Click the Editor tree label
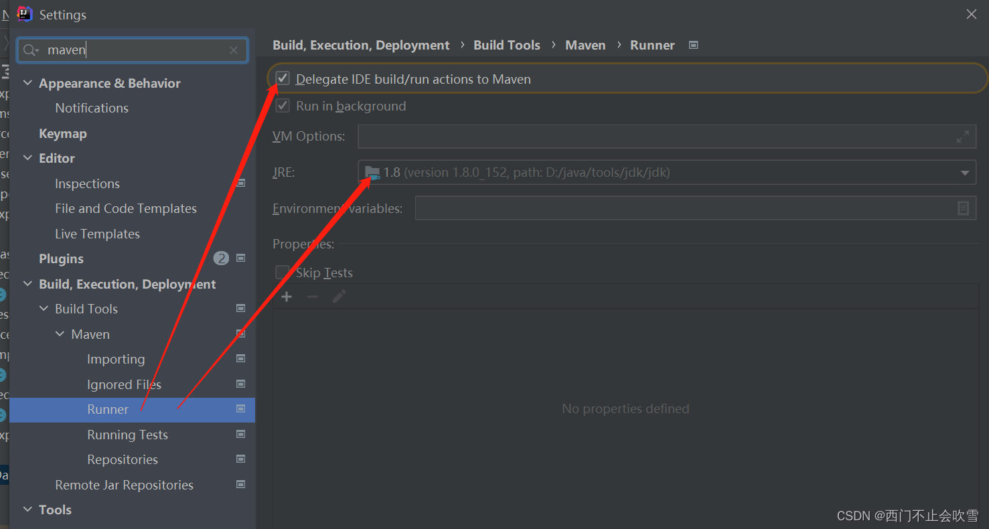 (x=57, y=158)
